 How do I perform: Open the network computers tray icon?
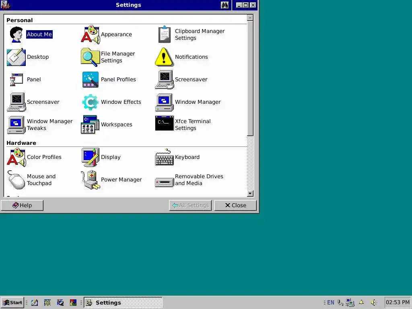[x=350, y=303]
